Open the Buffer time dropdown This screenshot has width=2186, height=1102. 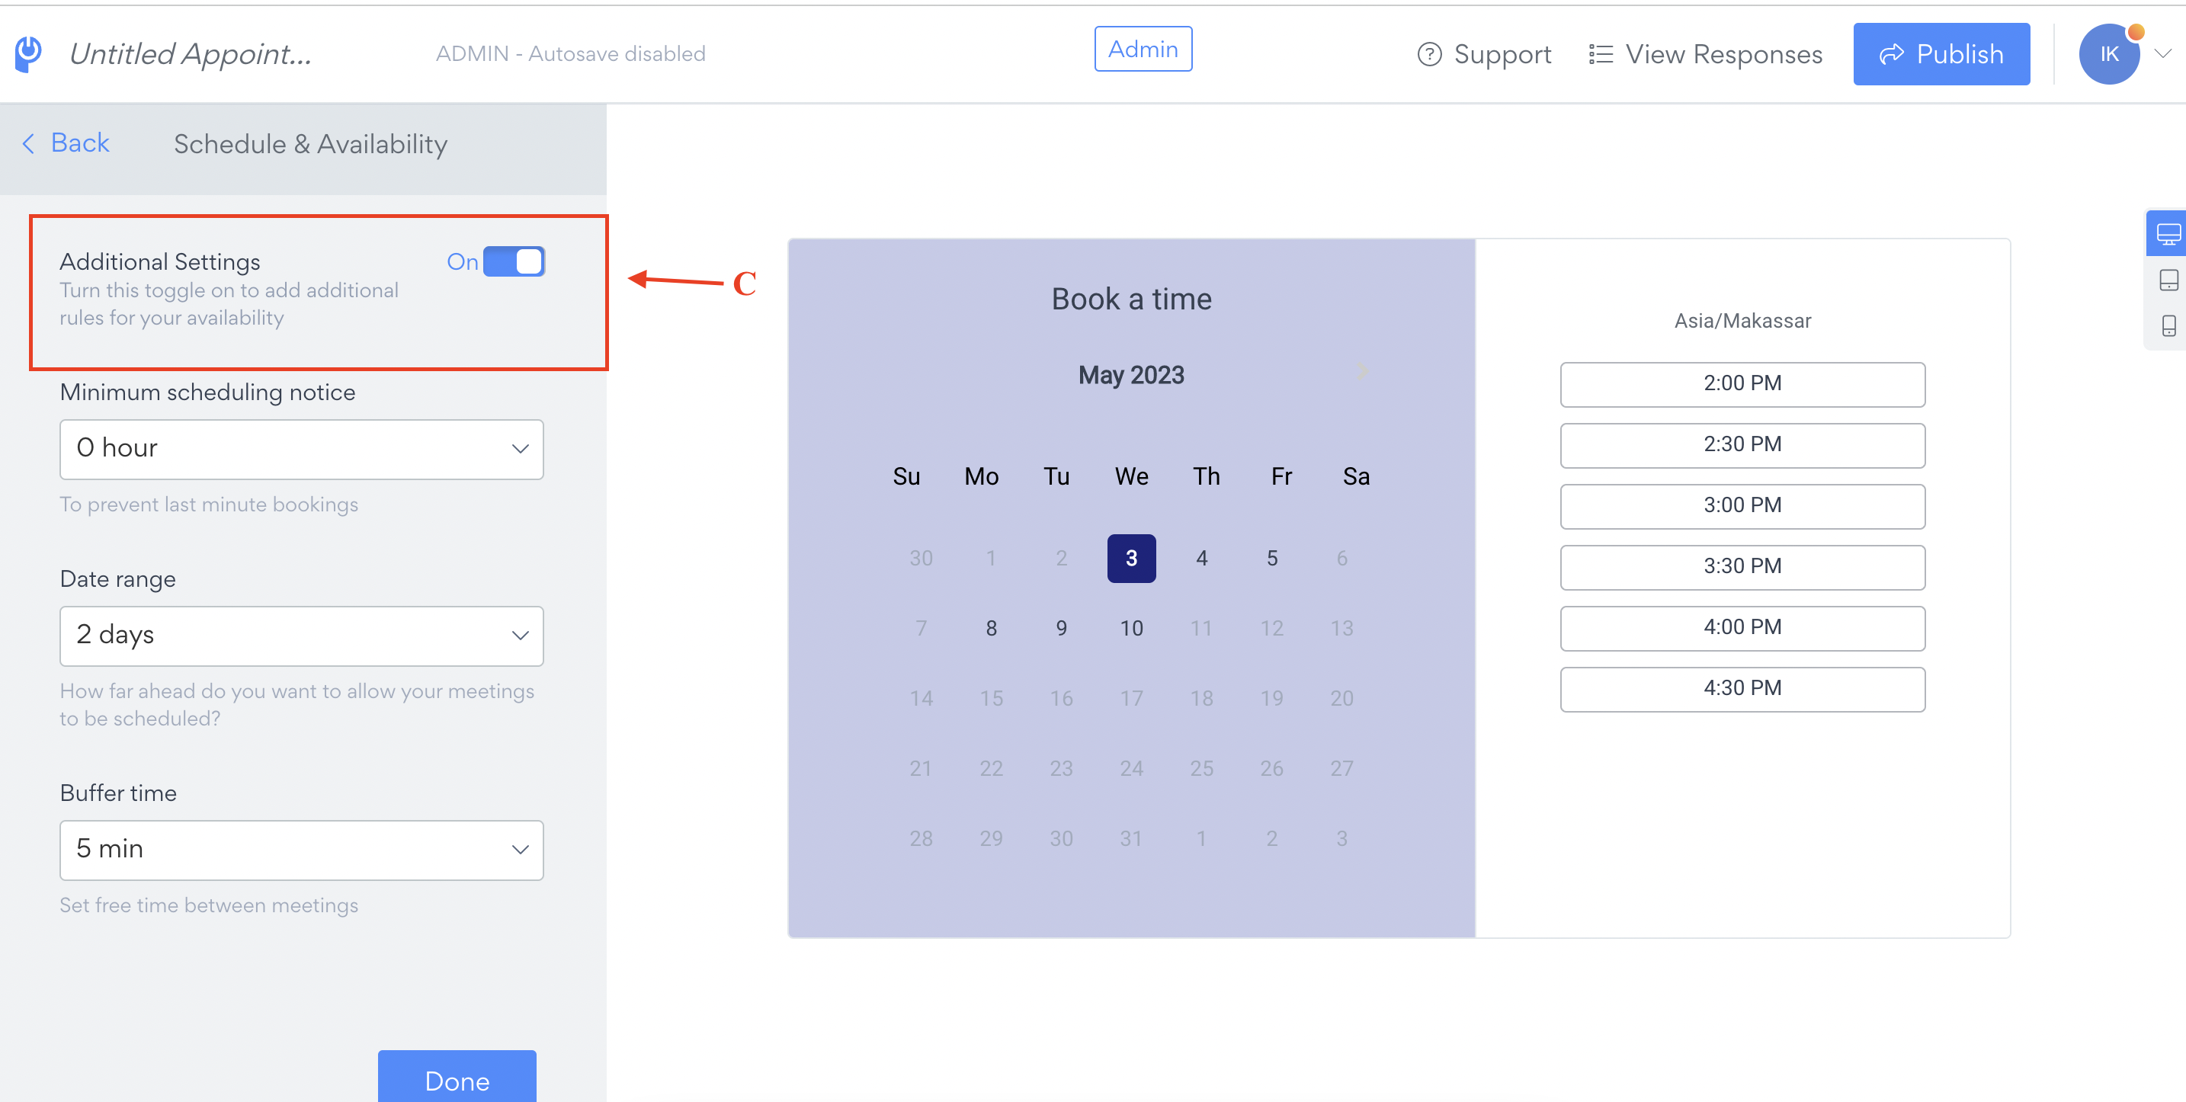301,849
